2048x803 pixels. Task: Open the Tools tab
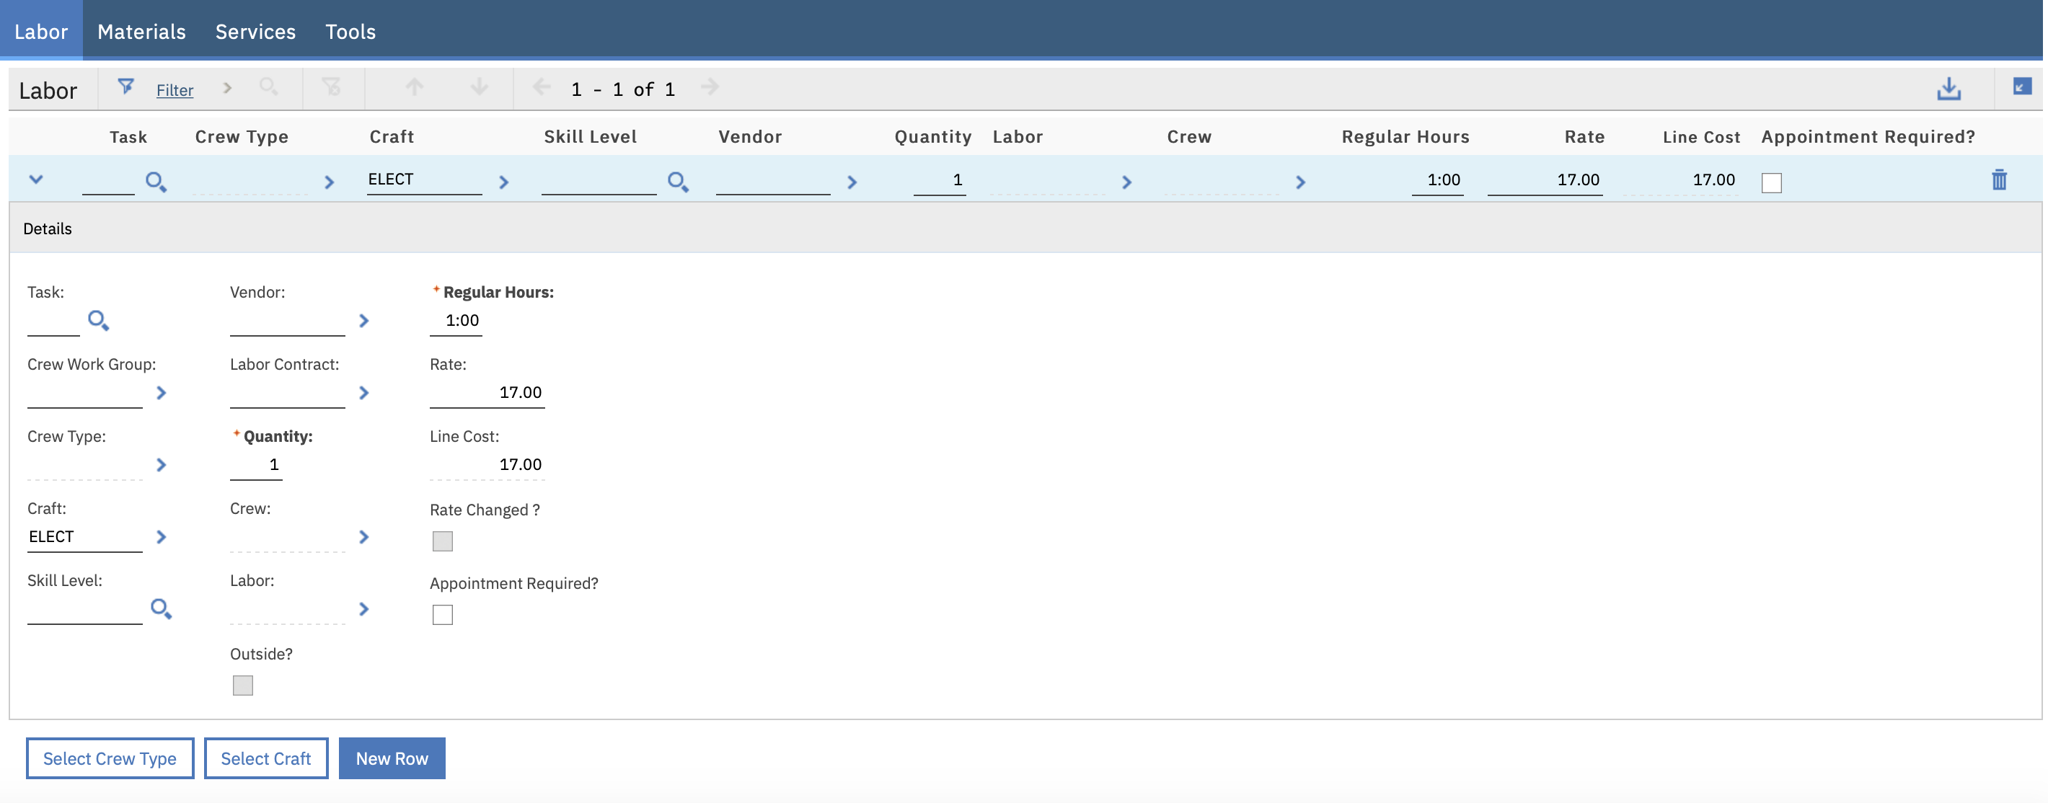click(350, 32)
